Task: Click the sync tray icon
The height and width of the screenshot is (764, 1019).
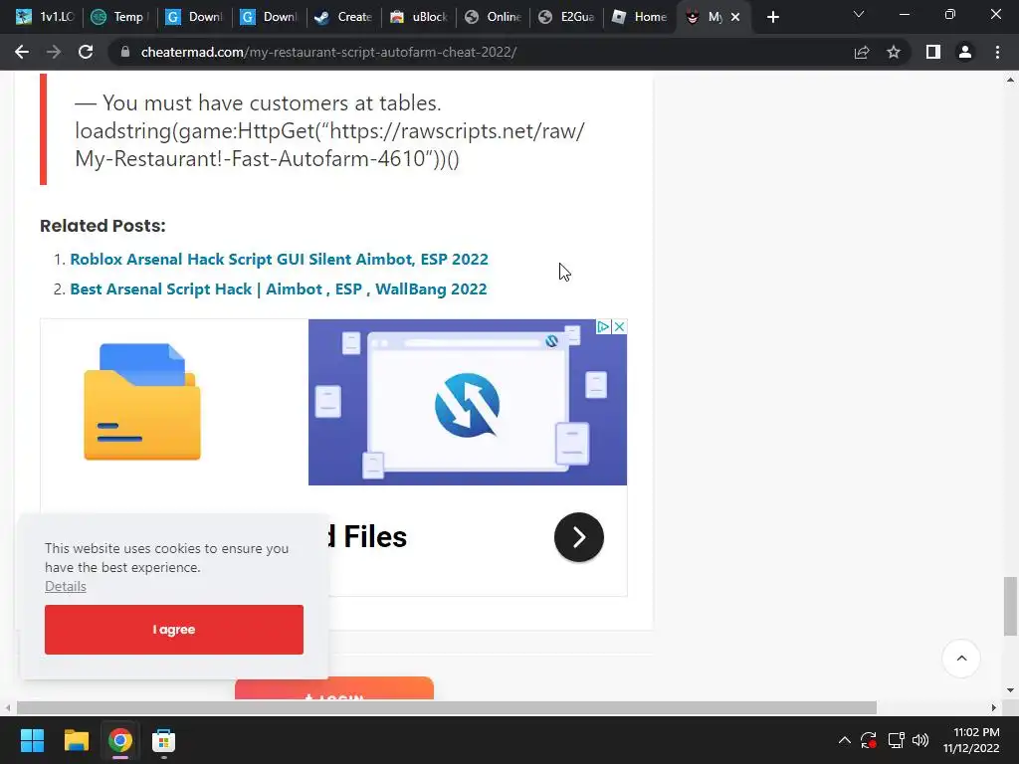Action: click(869, 740)
